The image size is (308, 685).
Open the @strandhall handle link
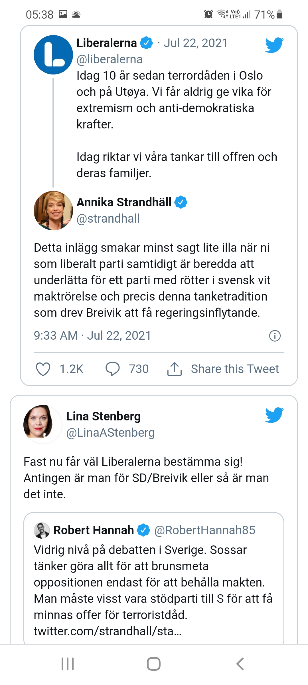point(108,219)
